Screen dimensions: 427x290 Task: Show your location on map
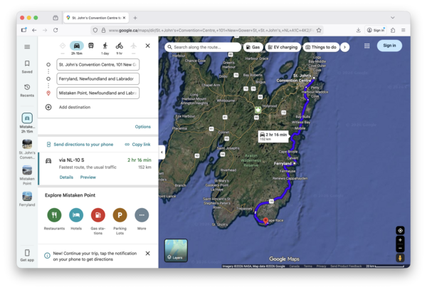[x=400, y=231]
